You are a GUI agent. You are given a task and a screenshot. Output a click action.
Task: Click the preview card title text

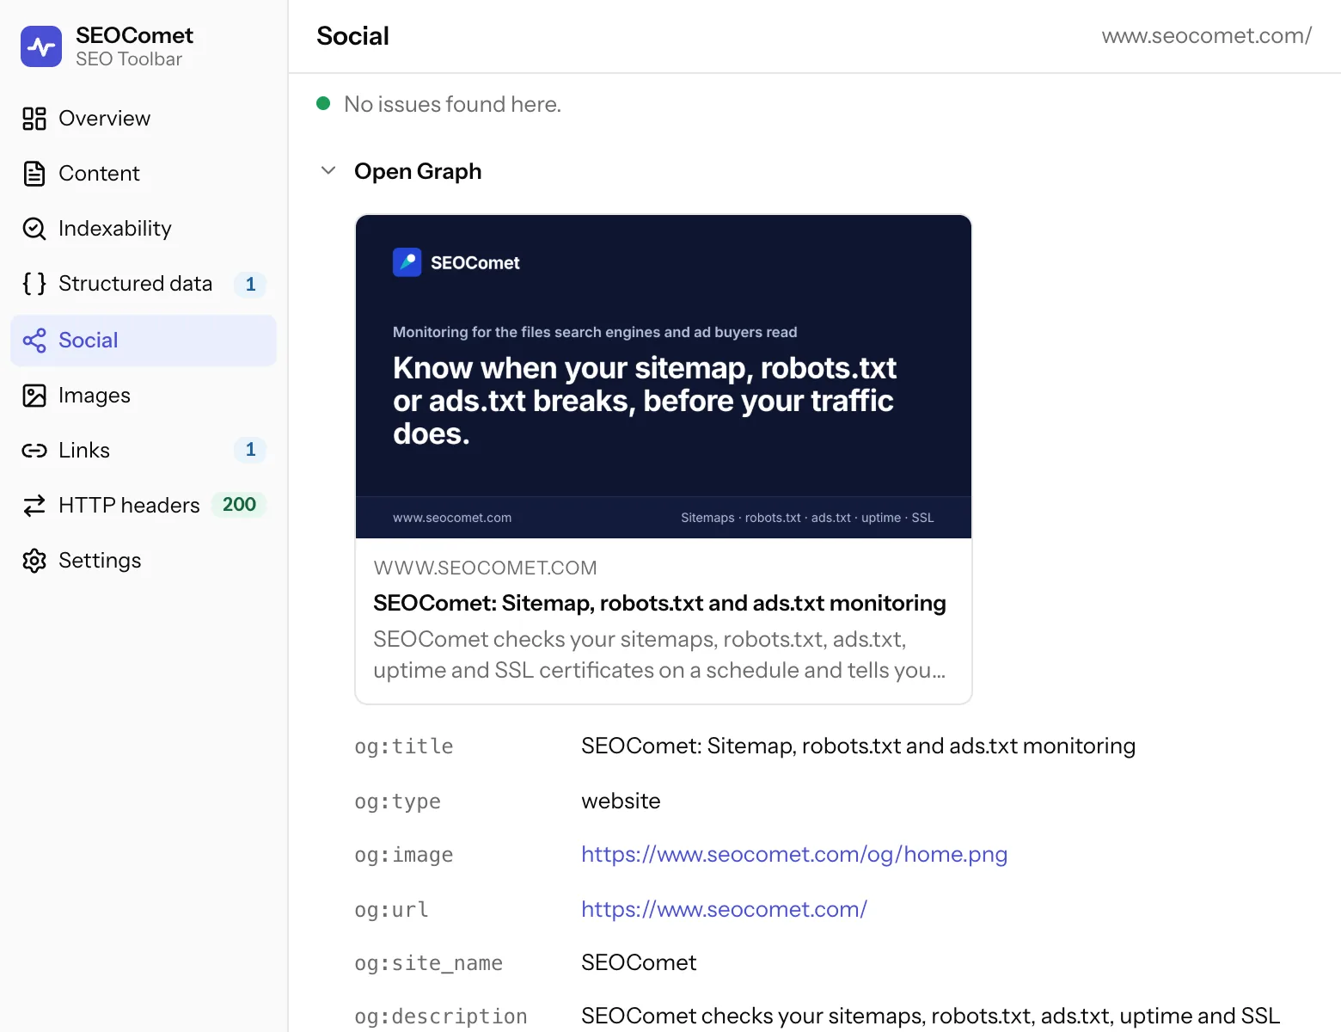click(659, 603)
